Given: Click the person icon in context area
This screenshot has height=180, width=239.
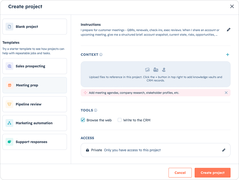Looking at the screenshot, I should point(164,70).
